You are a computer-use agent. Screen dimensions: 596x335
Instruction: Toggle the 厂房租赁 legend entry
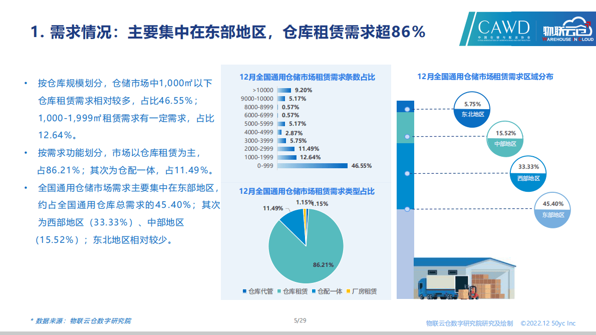[365, 291]
